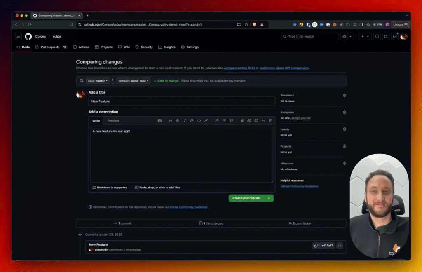
Task: Apply italic formatting in description
Action: click(185, 121)
